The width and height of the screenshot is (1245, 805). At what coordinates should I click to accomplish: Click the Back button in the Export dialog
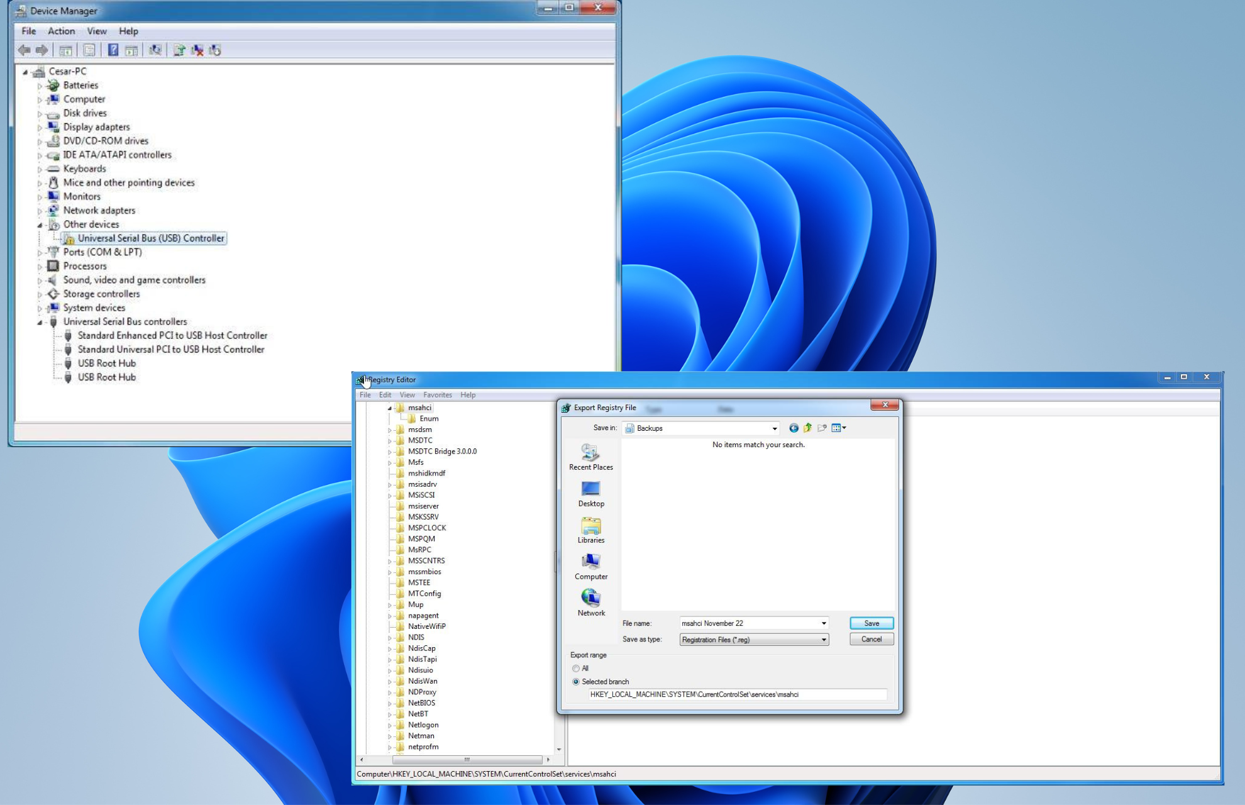click(x=794, y=428)
